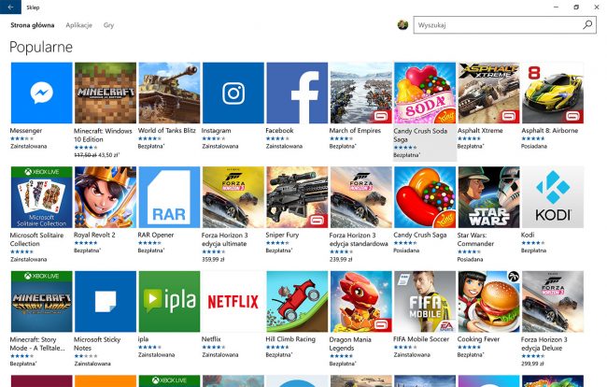Switch to the Gry tab
607x387 pixels.
pyautogui.click(x=108, y=25)
